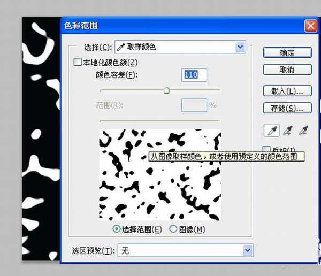Close the 色彩范围 dialog with X
The height and width of the screenshot is (276, 321).
(310, 26)
